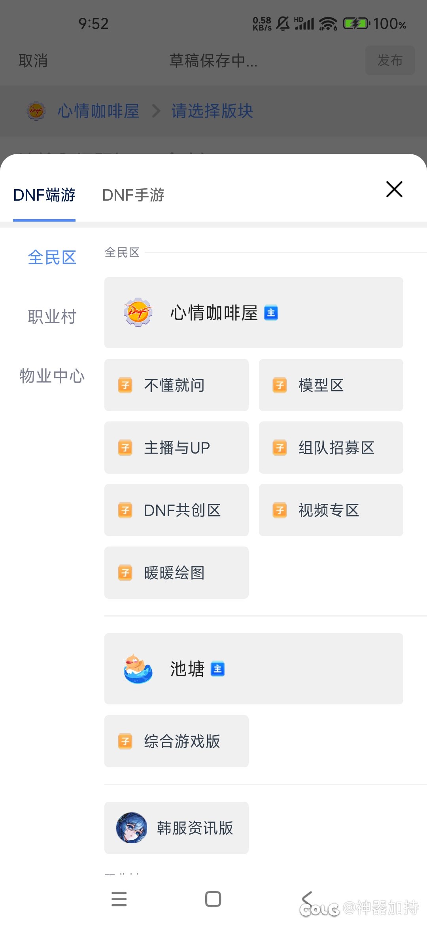Tap the duck icon beside 池塘

point(138,669)
